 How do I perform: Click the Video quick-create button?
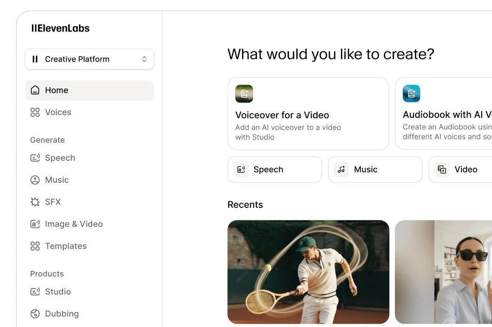460,169
